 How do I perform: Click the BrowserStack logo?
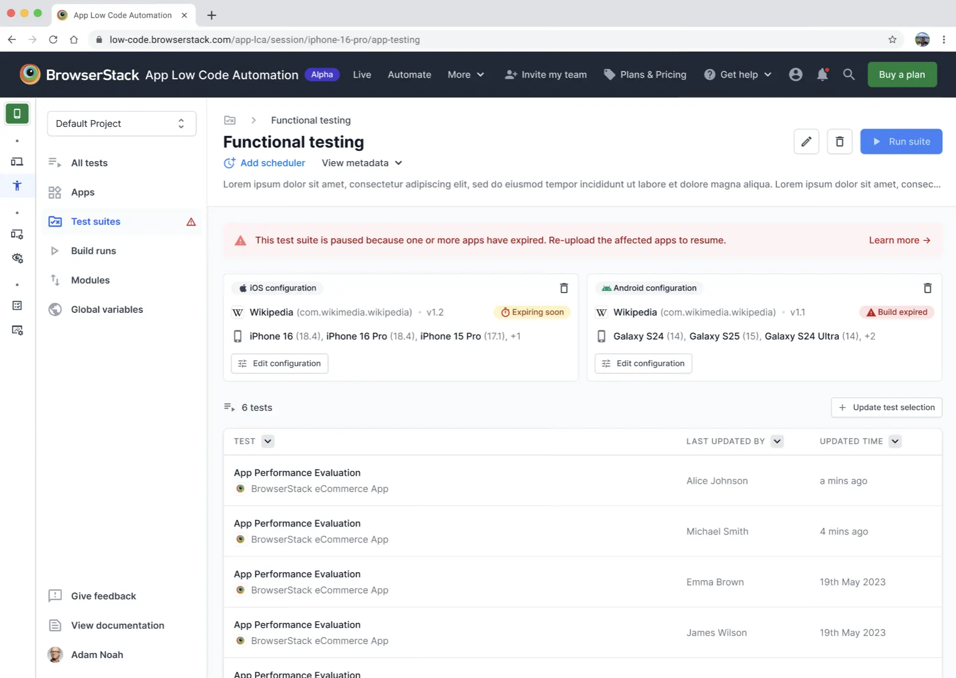pyautogui.click(x=30, y=74)
